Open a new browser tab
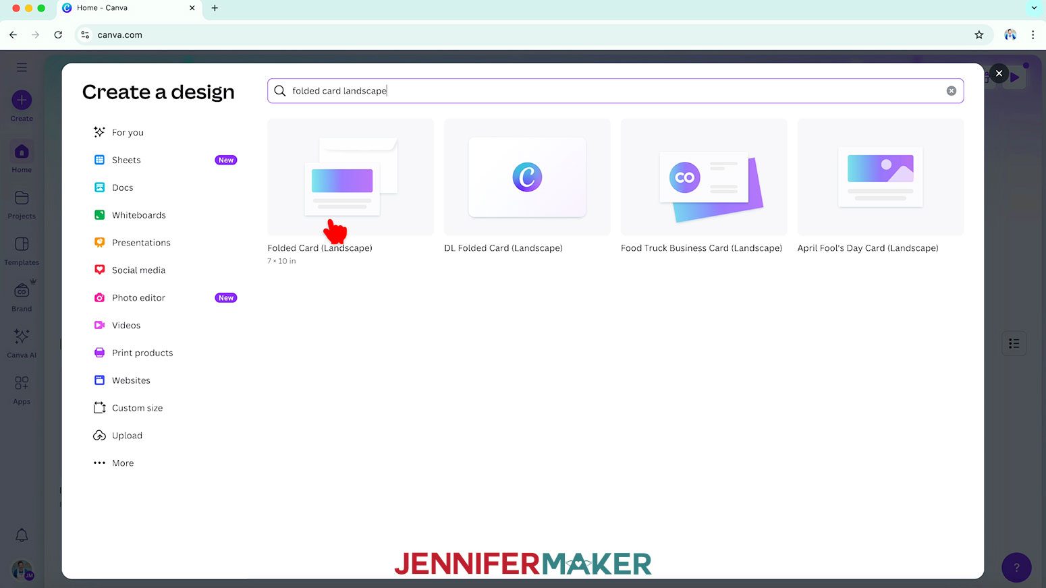Image resolution: width=1046 pixels, height=588 pixels. point(215,8)
